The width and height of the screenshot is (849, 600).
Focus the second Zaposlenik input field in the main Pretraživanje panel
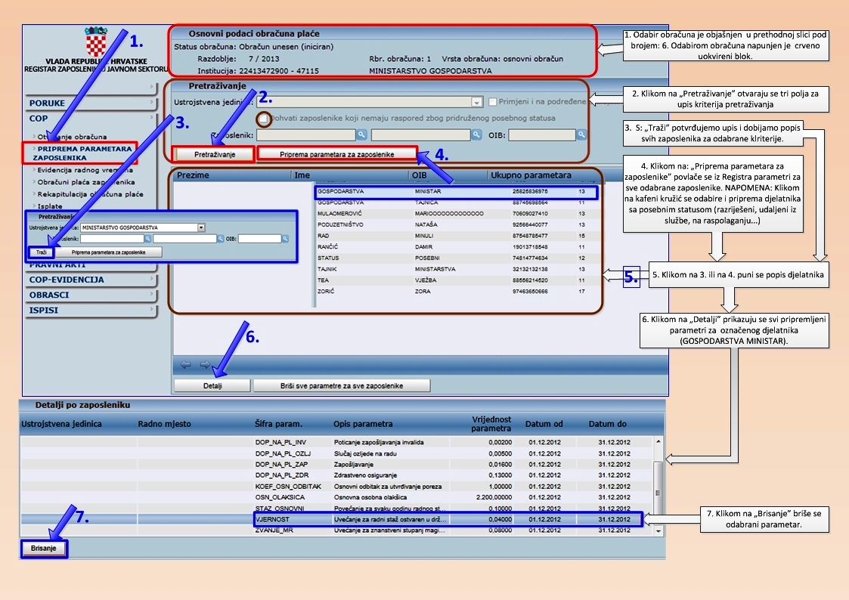pyautogui.click(x=420, y=135)
